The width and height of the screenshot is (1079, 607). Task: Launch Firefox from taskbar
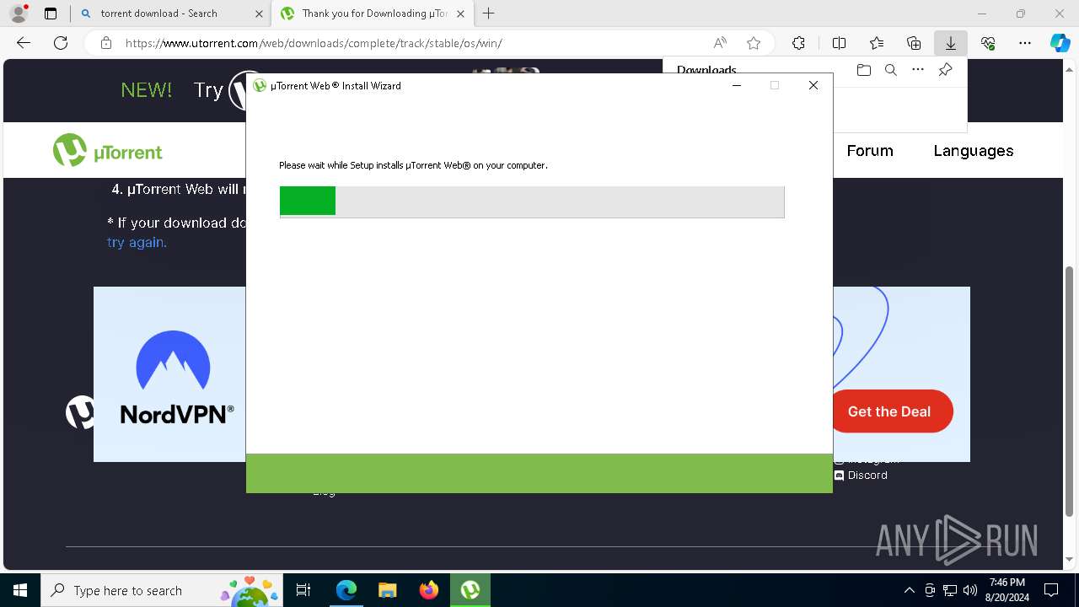(428, 590)
